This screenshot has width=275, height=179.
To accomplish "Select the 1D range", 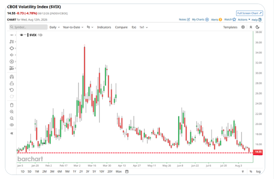I will coord(22,171).
